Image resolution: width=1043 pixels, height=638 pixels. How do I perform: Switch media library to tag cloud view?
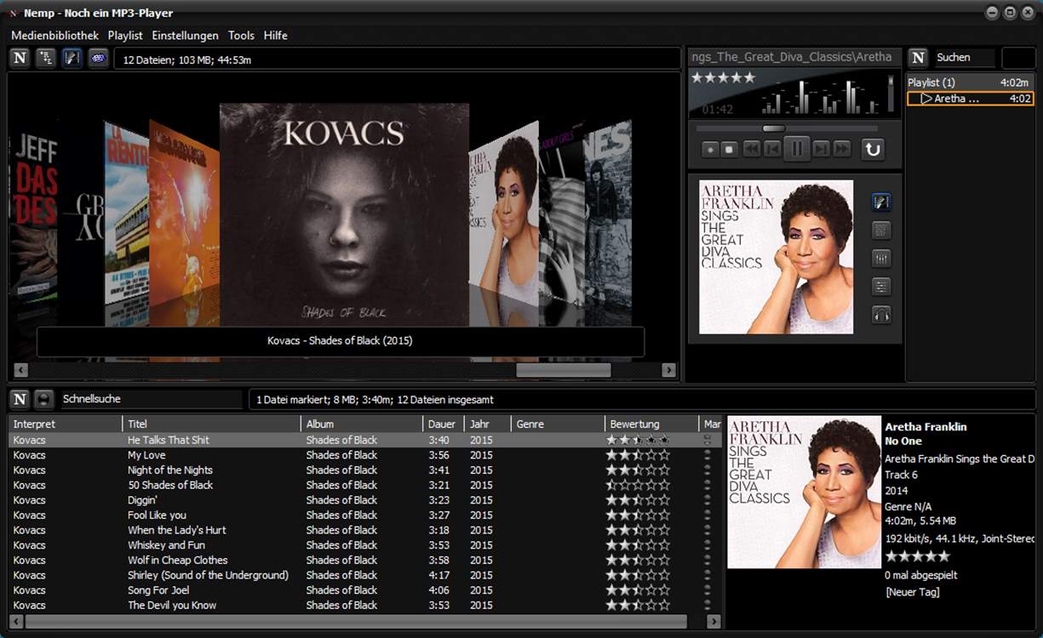[x=99, y=59]
